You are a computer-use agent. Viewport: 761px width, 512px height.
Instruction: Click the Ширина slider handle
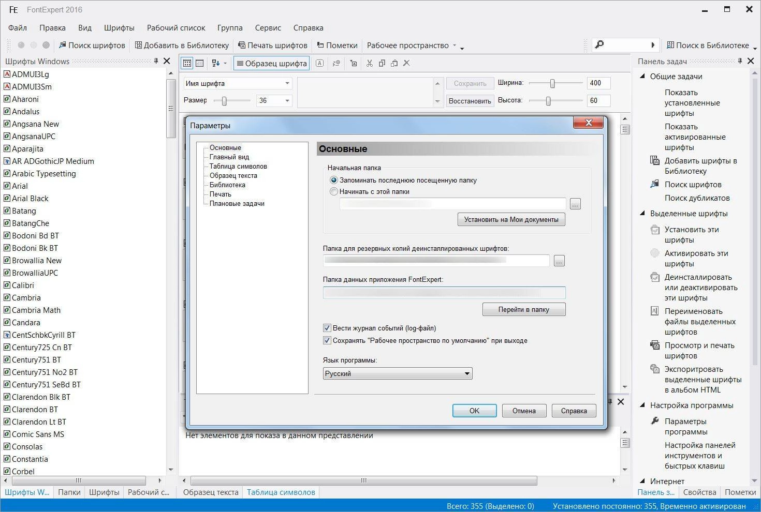coord(552,83)
